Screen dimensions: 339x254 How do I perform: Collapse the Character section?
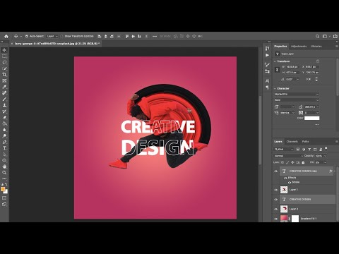pyautogui.click(x=275, y=88)
